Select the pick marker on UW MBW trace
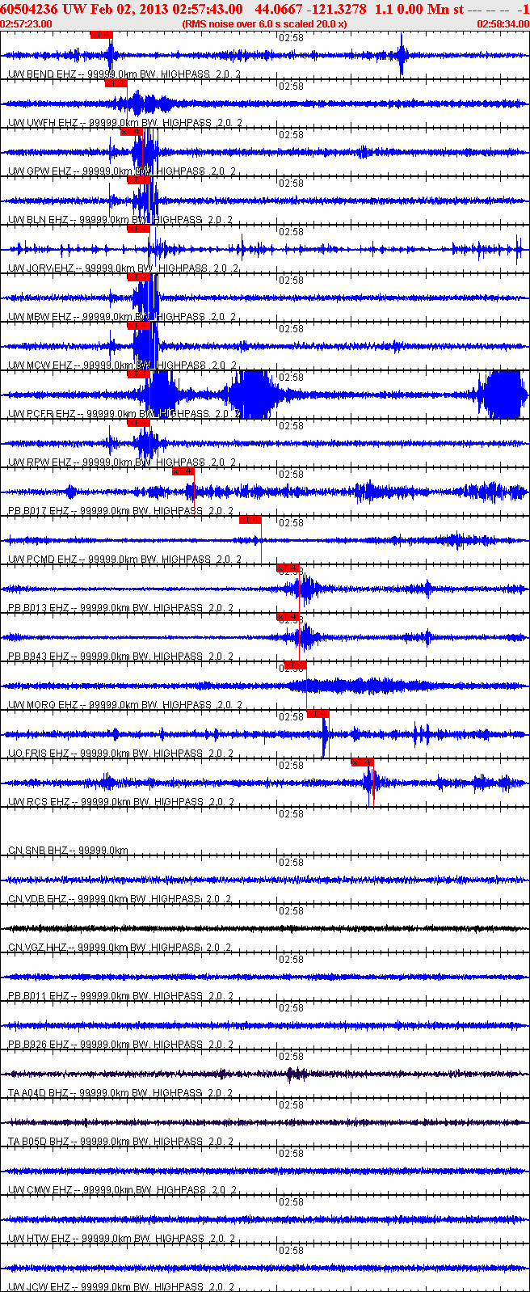Viewport: 530px width, 1292px height. coord(139,277)
